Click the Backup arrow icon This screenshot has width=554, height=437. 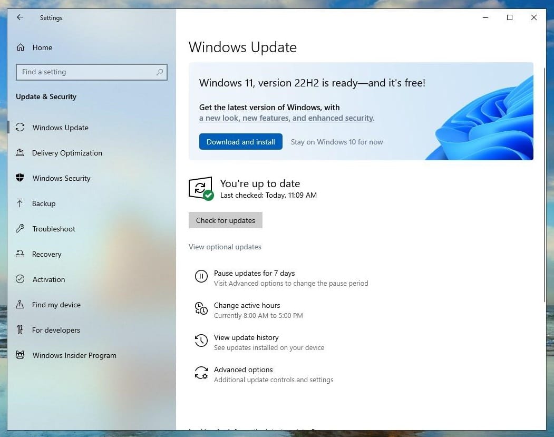tap(20, 203)
